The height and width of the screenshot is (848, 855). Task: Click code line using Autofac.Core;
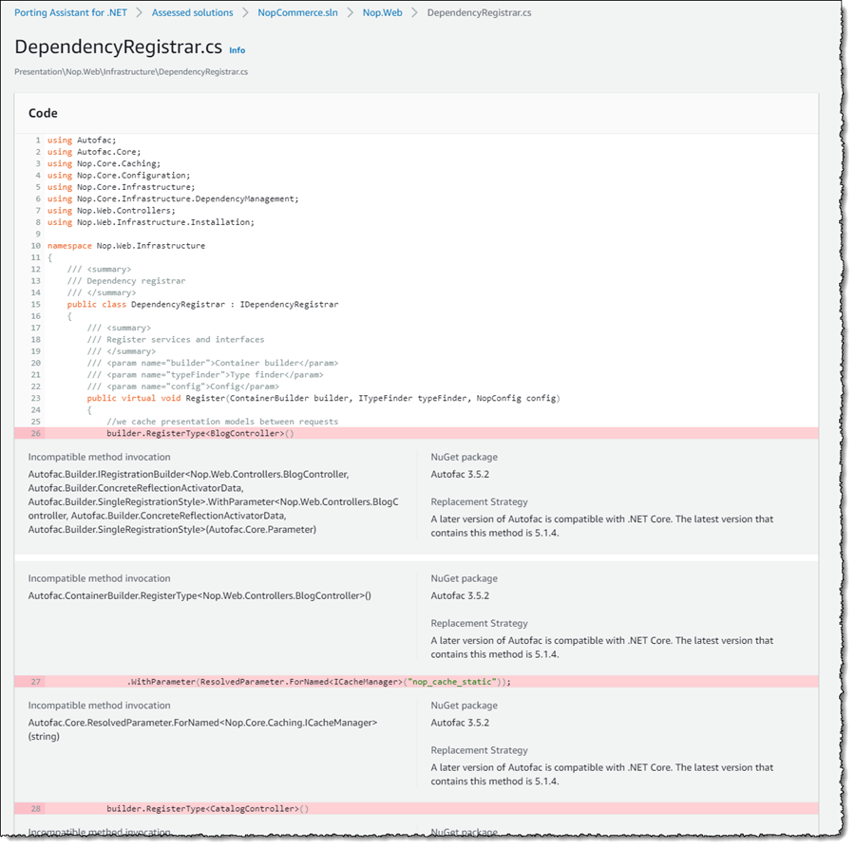(94, 152)
